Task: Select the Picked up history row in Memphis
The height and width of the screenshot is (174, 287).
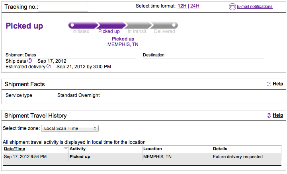Action: (142, 157)
